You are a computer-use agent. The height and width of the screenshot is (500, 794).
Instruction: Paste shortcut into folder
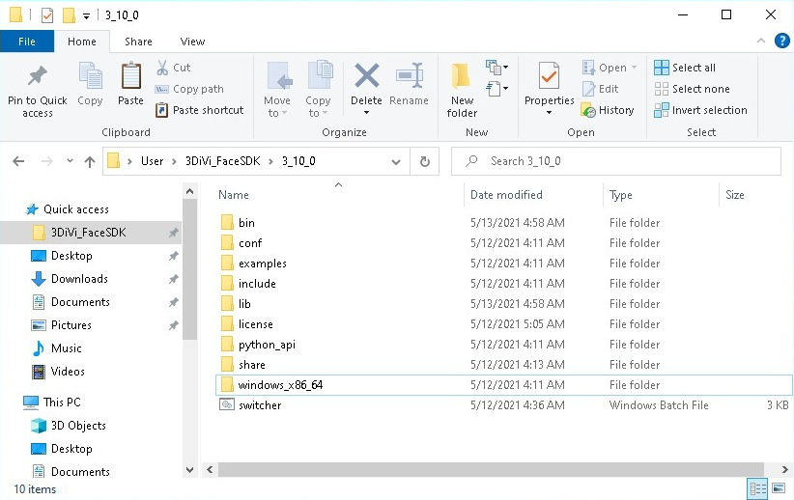(x=200, y=110)
